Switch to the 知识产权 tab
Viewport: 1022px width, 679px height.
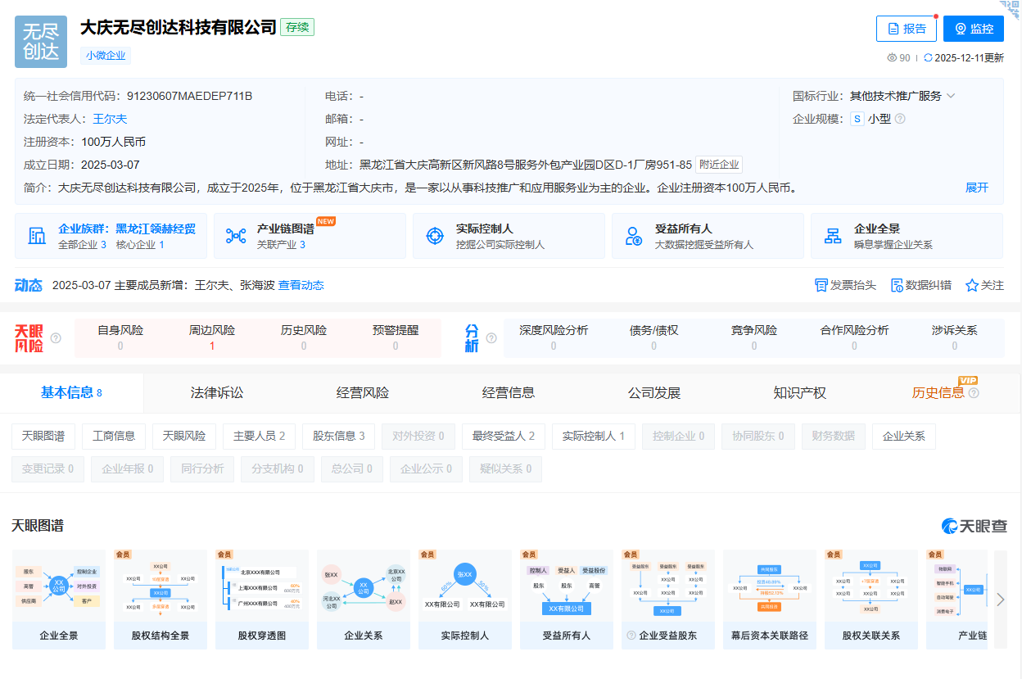point(800,392)
